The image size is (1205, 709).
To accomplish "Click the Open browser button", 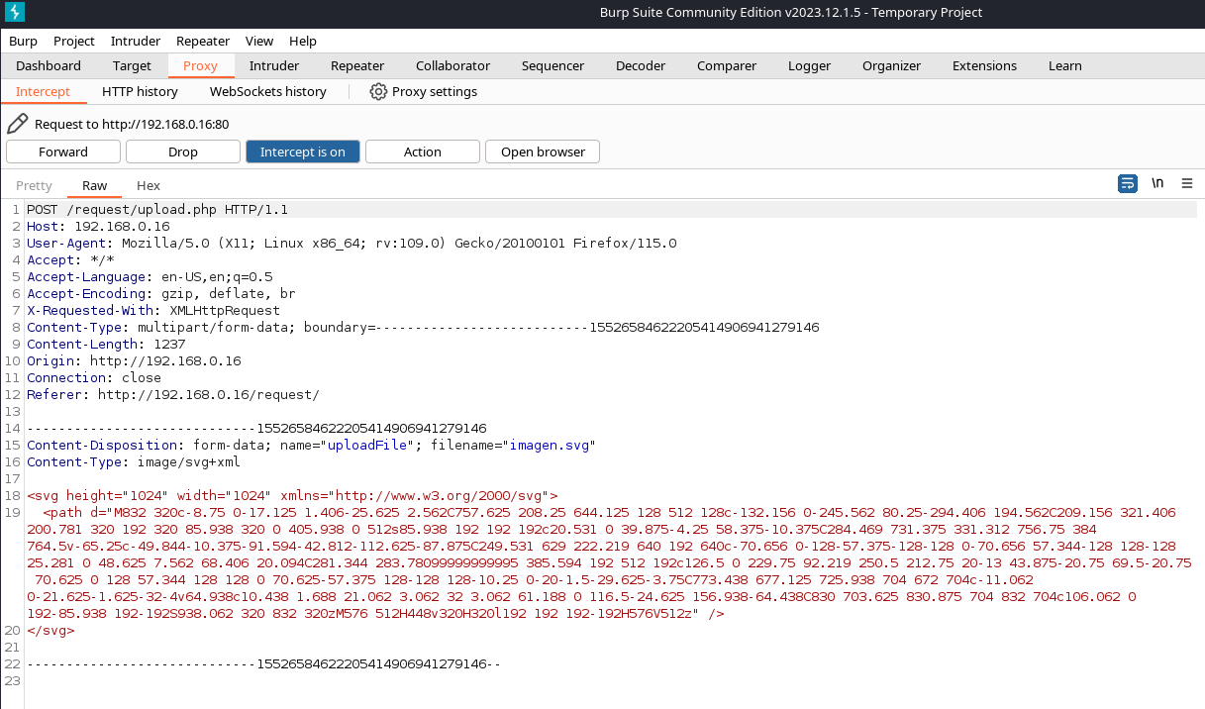I will (x=543, y=152).
